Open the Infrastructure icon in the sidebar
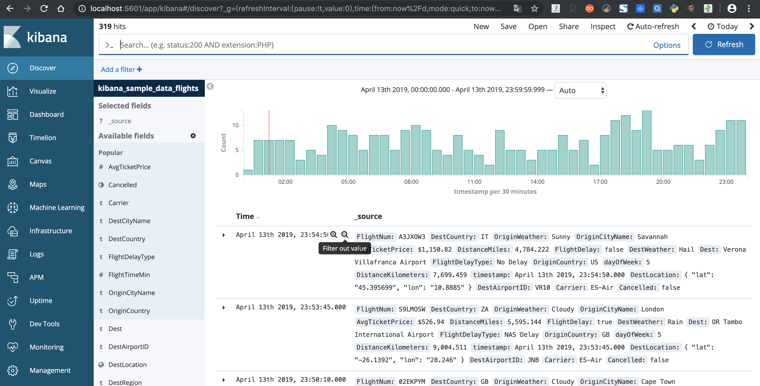Screen dimensions: 760x386 [12, 231]
